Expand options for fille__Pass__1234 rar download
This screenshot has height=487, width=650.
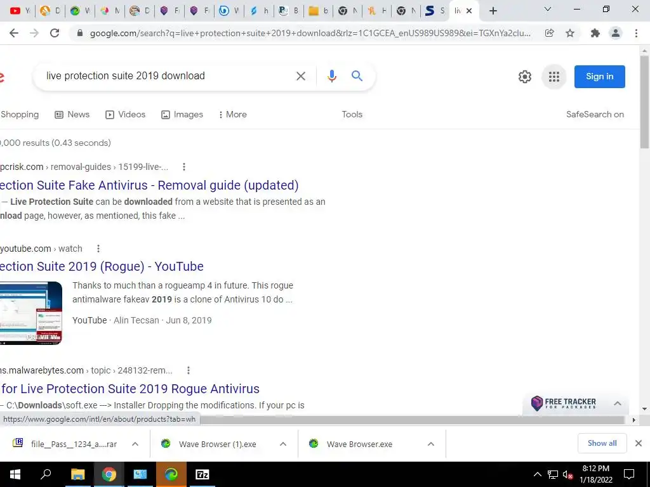click(x=135, y=444)
